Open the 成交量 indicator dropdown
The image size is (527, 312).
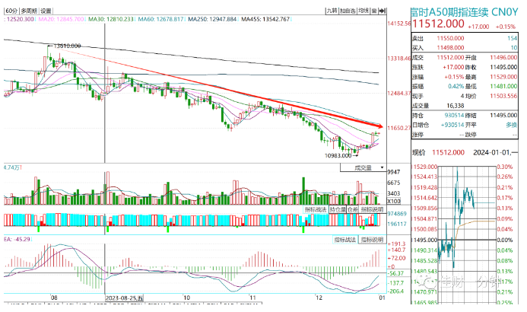pyautogui.click(x=364, y=167)
